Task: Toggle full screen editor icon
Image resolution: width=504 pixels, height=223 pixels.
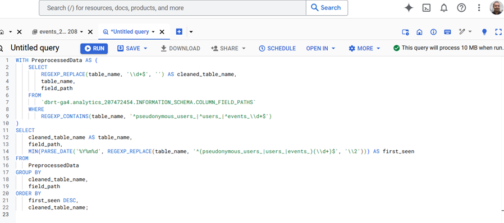Action: tap(498, 32)
